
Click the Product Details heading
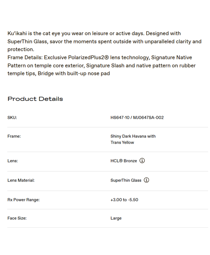tap(35, 99)
